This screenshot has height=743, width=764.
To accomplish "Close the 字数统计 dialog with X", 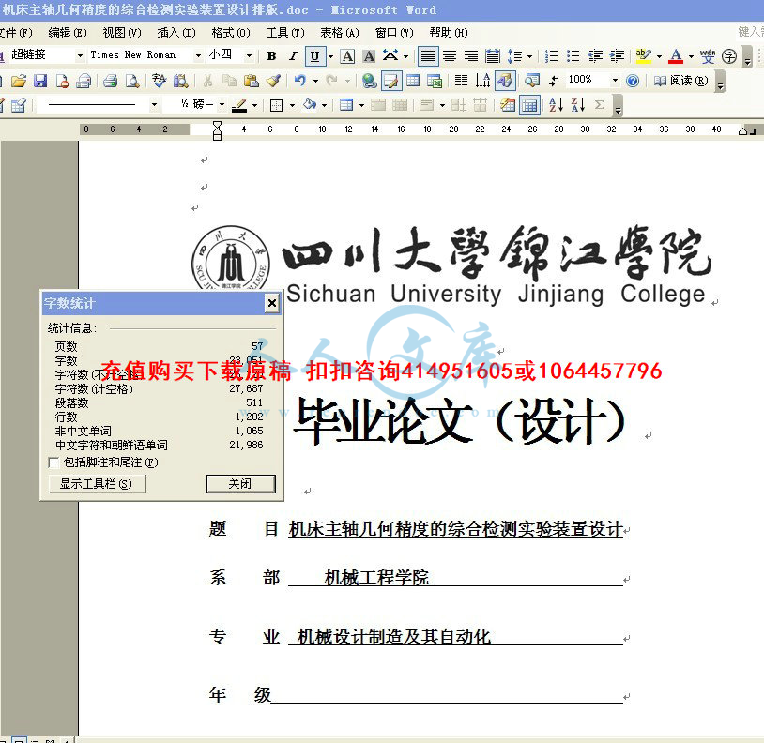I will (272, 303).
